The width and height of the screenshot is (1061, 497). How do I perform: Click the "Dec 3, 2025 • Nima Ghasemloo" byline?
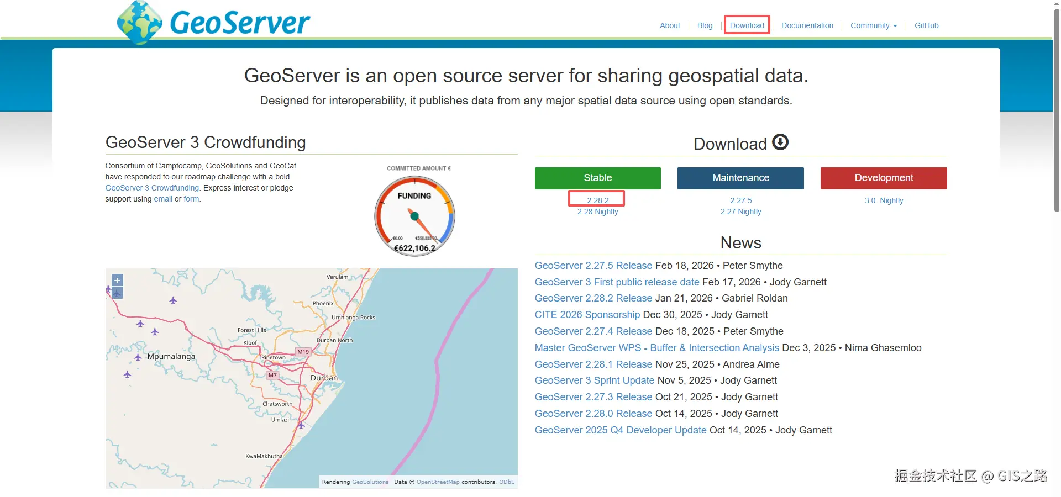tap(852, 348)
